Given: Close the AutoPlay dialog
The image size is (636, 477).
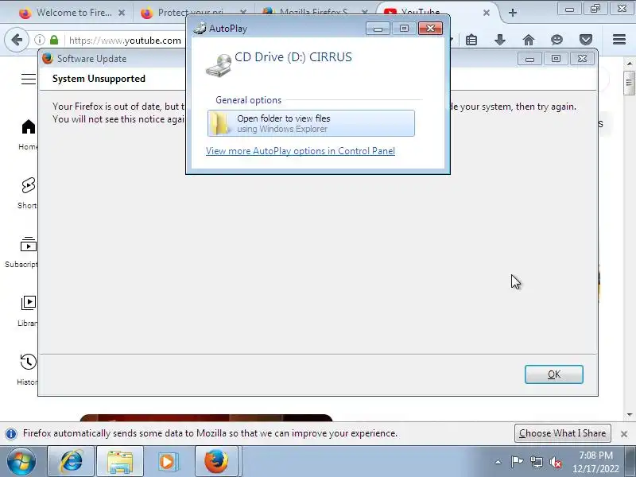Looking at the screenshot, I should pyautogui.click(x=430, y=29).
